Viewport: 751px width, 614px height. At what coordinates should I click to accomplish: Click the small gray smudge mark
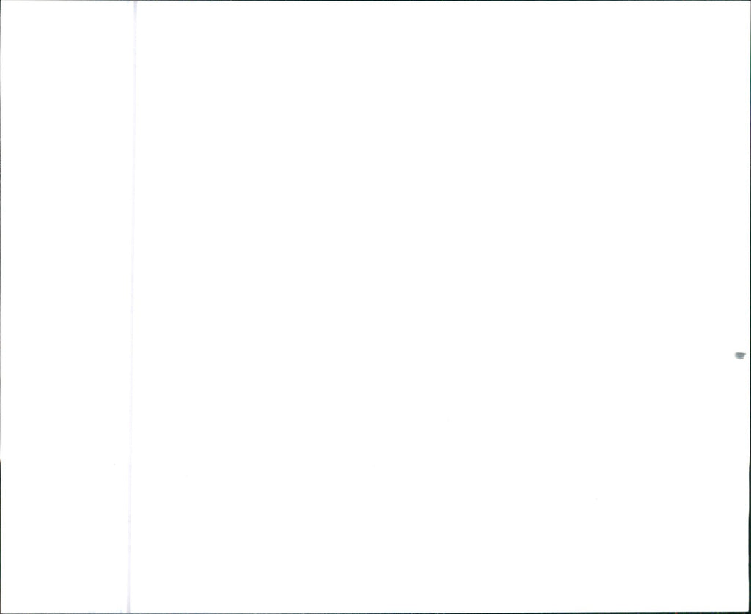740,355
